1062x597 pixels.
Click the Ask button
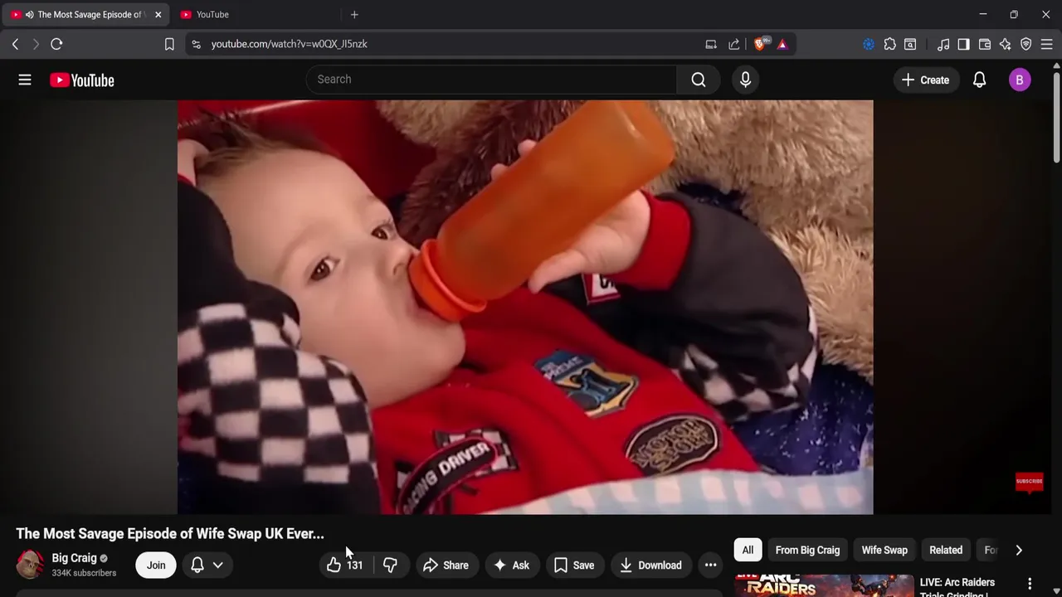[x=512, y=565]
